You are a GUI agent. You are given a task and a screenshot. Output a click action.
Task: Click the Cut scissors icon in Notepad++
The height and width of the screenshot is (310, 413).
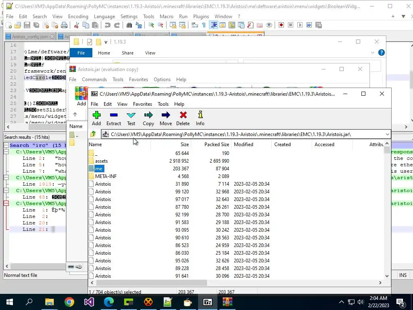[x=76, y=25]
